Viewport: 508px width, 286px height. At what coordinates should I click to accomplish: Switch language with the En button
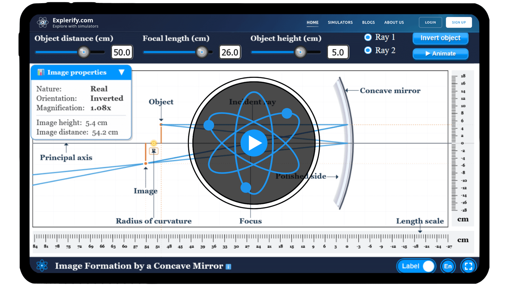click(x=448, y=266)
